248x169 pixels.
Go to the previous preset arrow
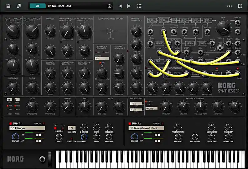click(121, 6)
